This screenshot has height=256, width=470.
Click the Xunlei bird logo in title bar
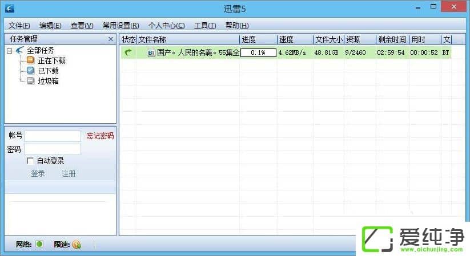[10, 9]
